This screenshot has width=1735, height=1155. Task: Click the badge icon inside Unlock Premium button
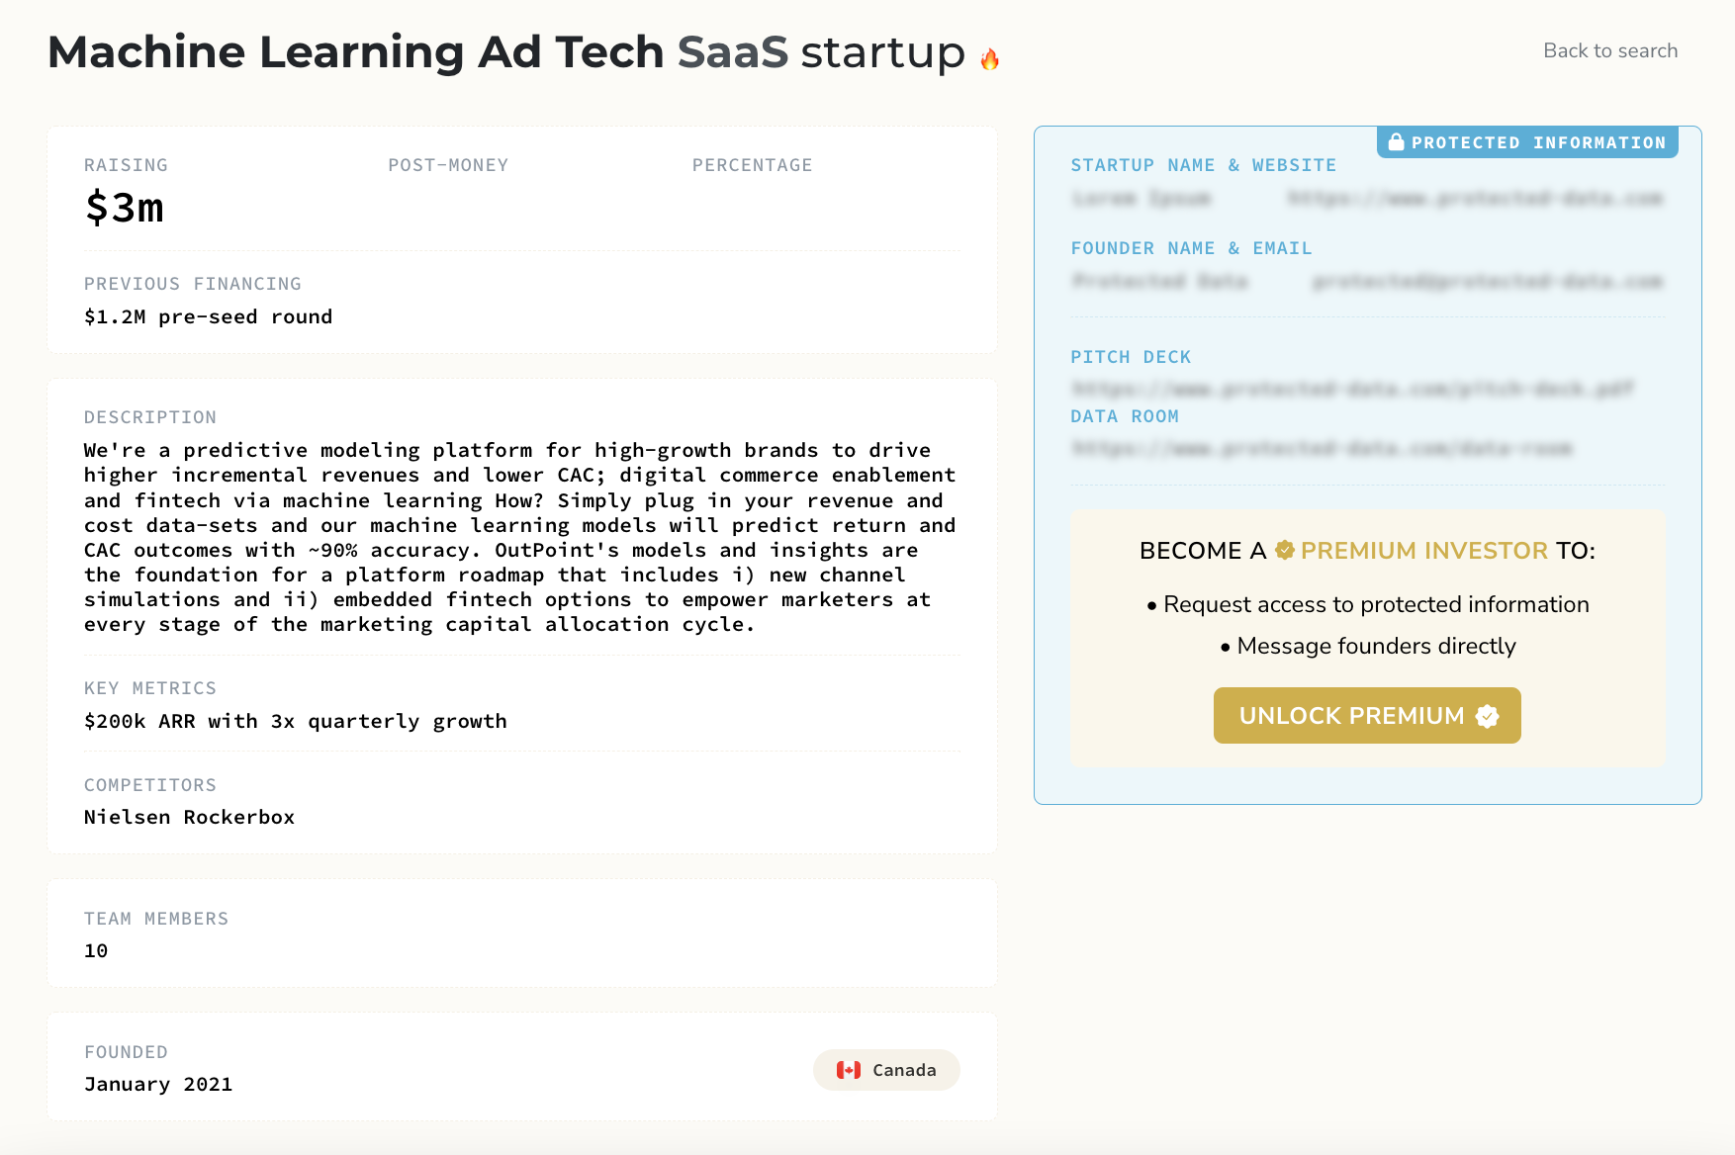[x=1489, y=715]
